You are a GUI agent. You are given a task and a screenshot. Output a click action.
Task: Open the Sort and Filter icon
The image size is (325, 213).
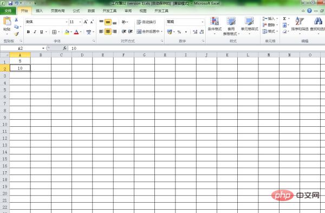300,21
